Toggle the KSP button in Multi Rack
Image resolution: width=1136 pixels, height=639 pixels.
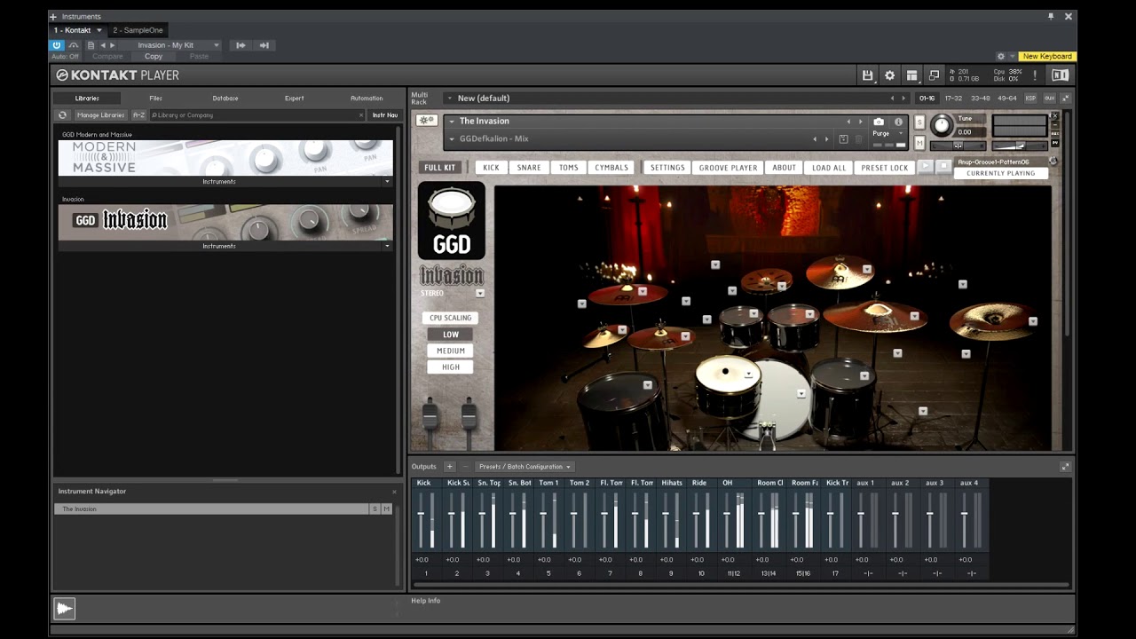click(1030, 99)
